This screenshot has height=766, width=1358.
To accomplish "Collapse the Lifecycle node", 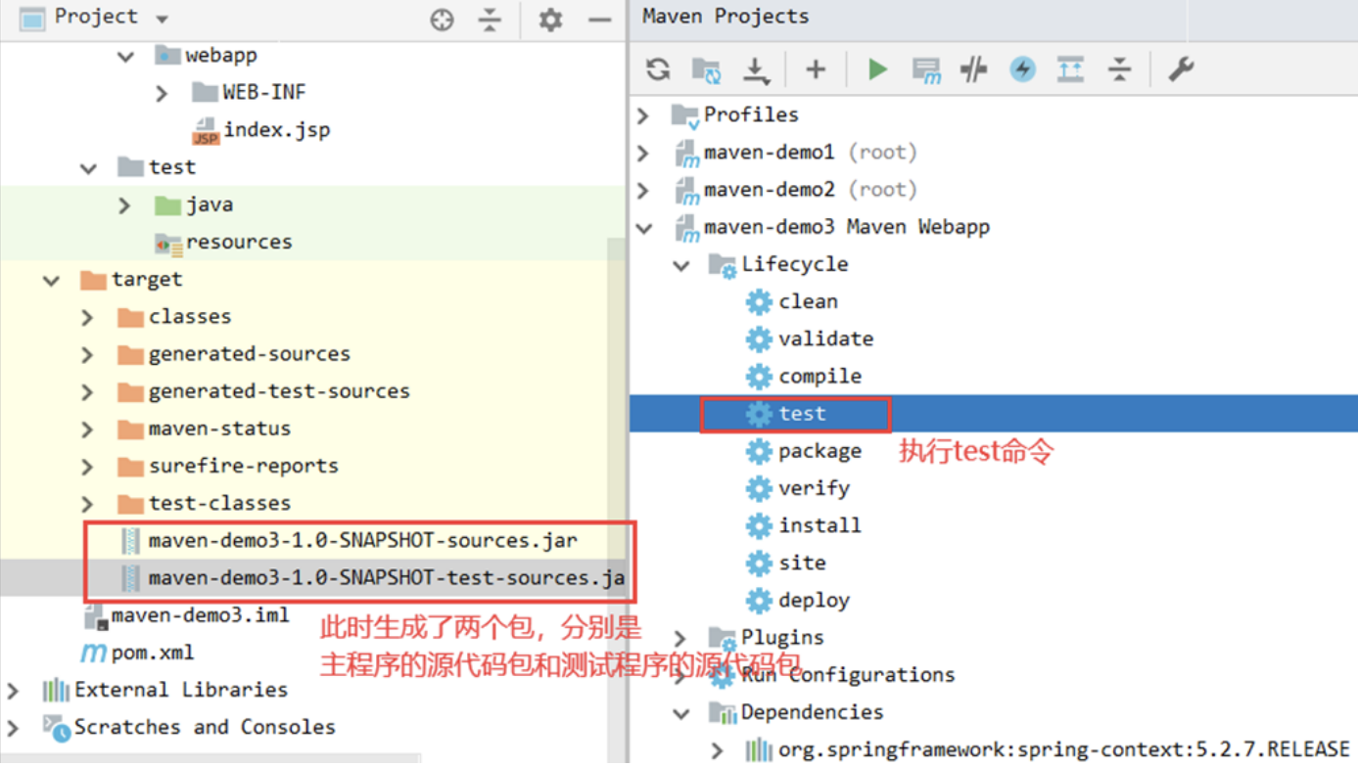I will [681, 265].
